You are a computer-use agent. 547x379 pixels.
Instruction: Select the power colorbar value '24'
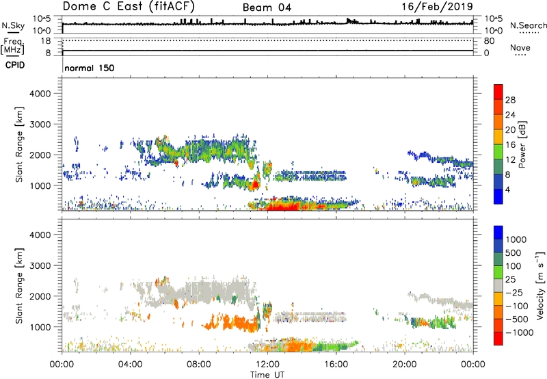(510, 115)
